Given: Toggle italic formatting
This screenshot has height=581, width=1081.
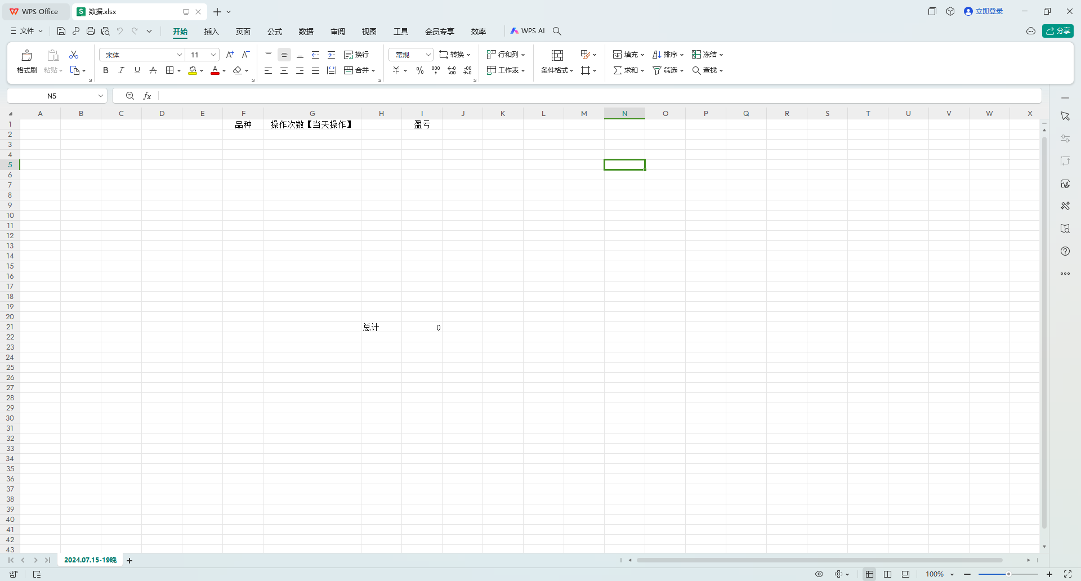Looking at the screenshot, I should pos(121,70).
